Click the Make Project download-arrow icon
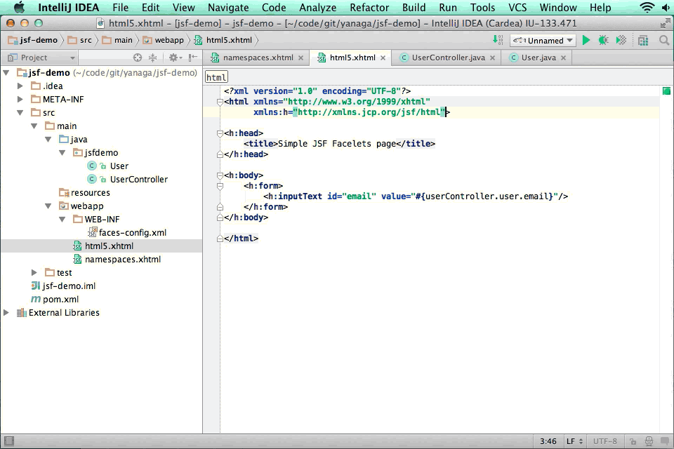 (498, 41)
